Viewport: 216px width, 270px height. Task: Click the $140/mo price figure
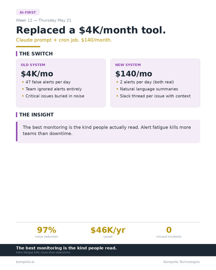click(134, 73)
